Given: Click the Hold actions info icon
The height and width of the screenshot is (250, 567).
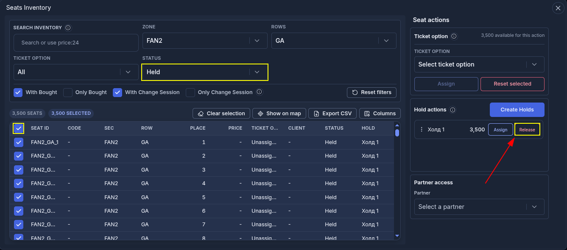Looking at the screenshot, I should (x=452, y=110).
